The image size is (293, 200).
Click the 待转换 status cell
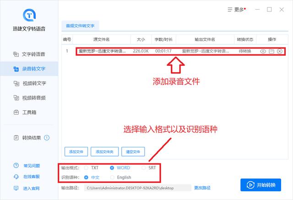point(245,51)
